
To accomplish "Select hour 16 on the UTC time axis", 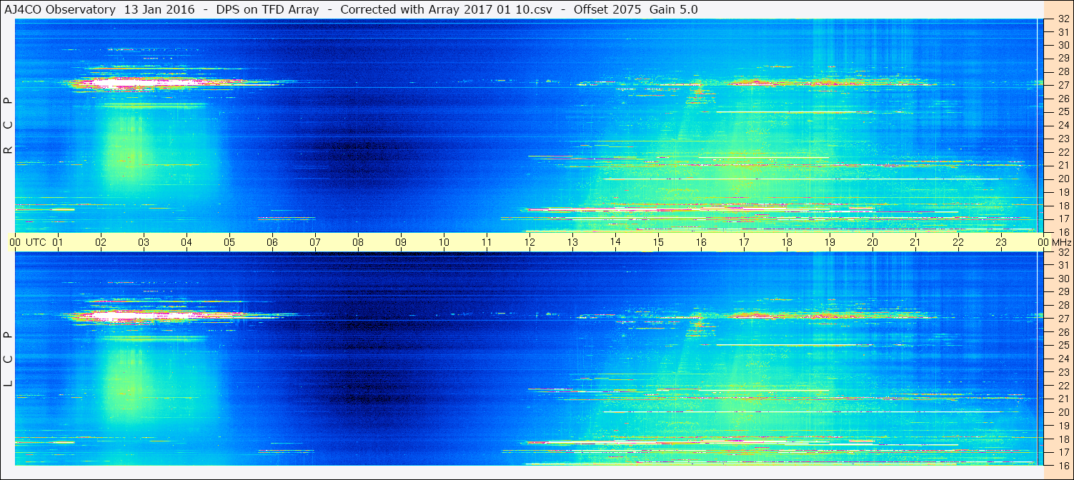I will pos(701,242).
